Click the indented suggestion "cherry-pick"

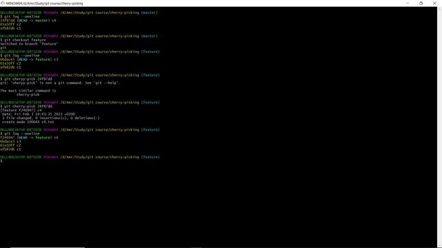[28, 95]
